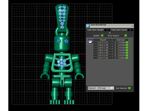Click the green arrow on the 1.28 X 1.28 row
148x111 pixels.
[x=127, y=45]
